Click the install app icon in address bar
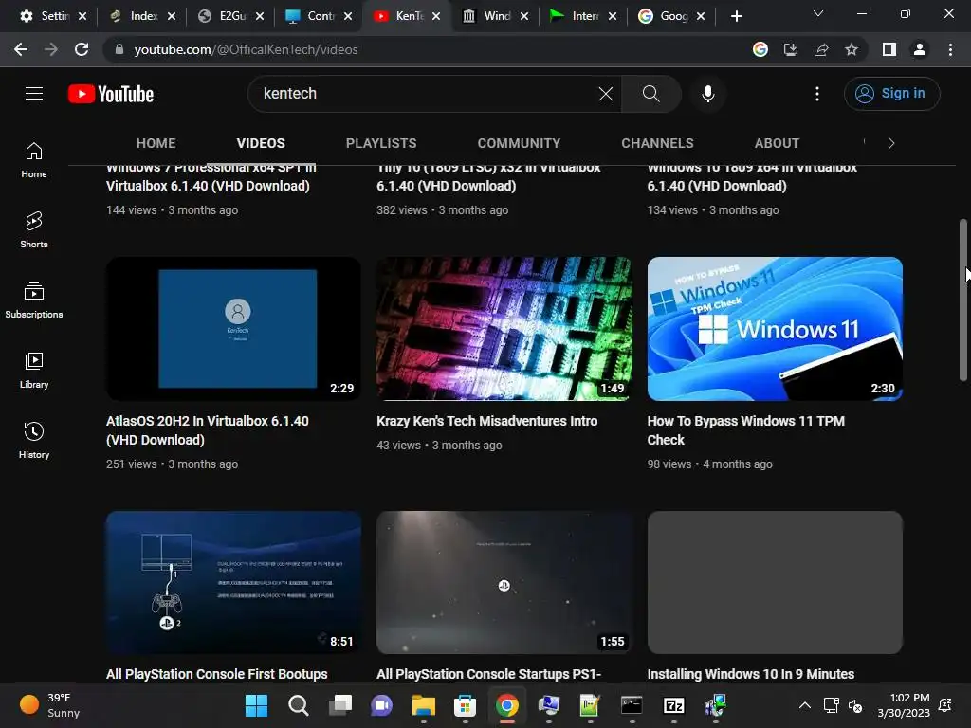This screenshot has height=728, width=971. (790, 49)
